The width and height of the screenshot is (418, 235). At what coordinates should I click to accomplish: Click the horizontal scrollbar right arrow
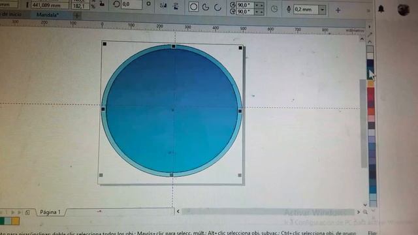point(359,212)
